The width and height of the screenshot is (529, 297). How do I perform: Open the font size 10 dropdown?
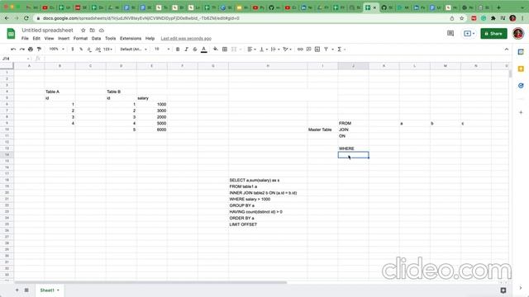pyautogui.click(x=162, y=49)
